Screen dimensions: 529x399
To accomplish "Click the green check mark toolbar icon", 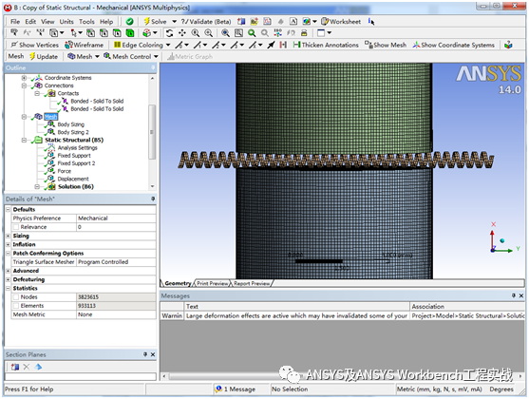I will 129,22.
